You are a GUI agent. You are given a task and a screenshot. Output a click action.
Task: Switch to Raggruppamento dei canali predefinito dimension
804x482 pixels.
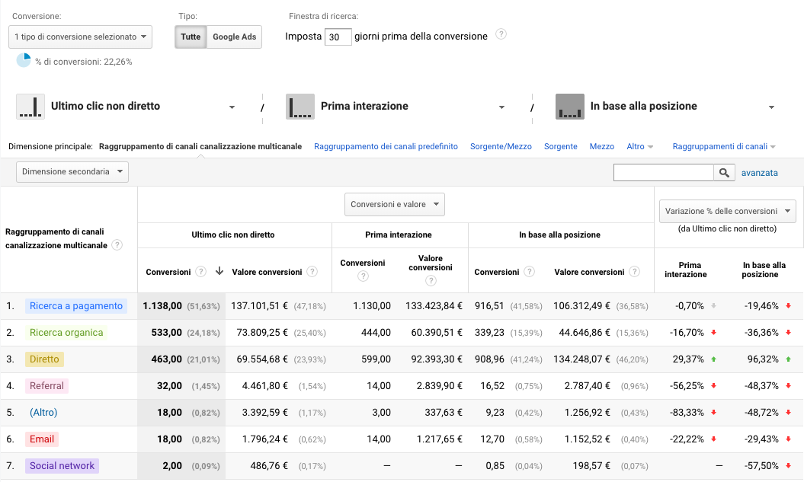click(x=386, y=146)
